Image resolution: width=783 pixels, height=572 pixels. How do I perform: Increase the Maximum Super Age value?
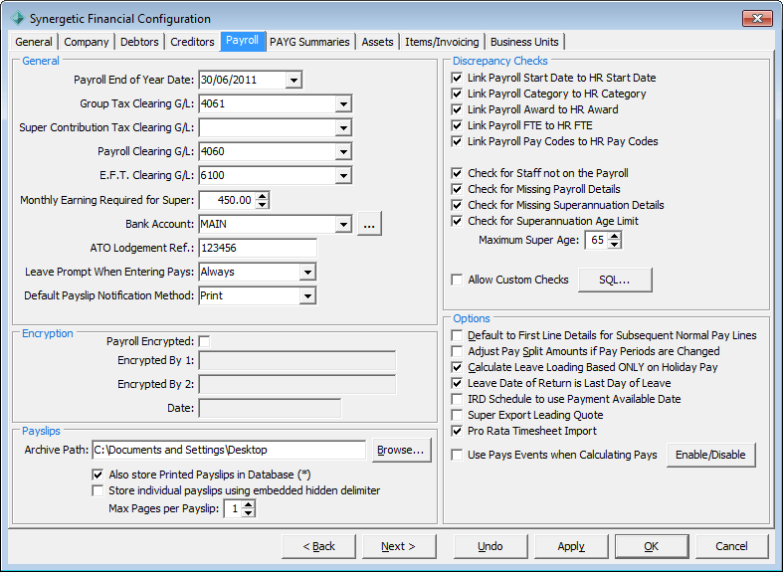tap(615, 236)
